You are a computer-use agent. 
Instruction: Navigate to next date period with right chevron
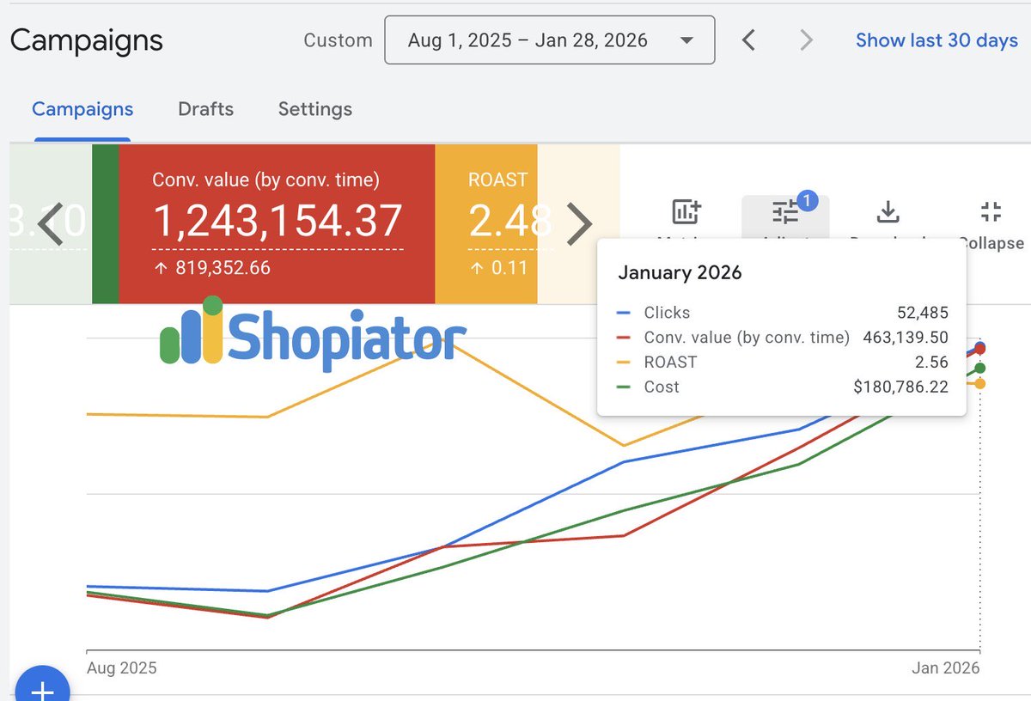[x=806, y=40]
